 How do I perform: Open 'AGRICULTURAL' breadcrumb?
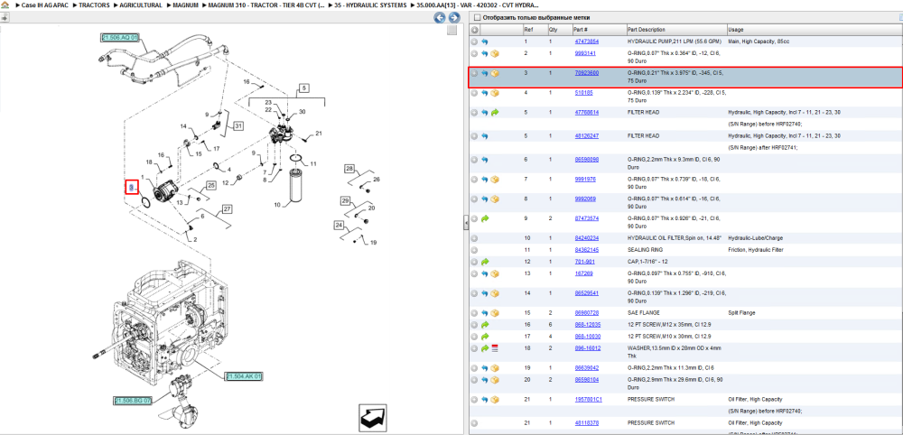(141, 5)
